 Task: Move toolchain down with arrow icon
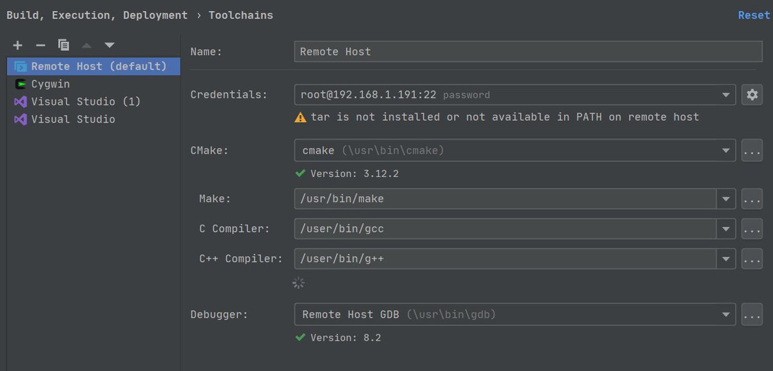[110, 45]
